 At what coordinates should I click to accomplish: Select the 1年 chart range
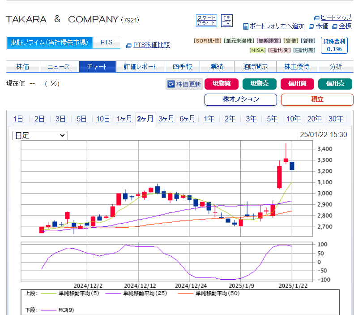209,119
